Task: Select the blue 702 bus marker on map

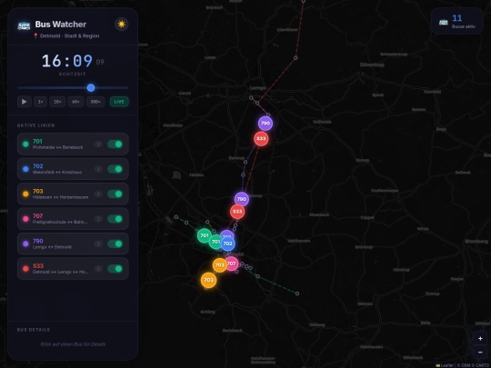Action: (227, 244)
